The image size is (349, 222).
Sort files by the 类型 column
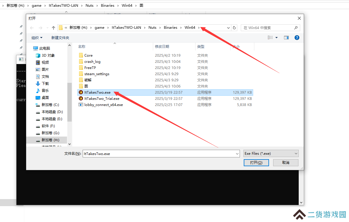point(201,46)
